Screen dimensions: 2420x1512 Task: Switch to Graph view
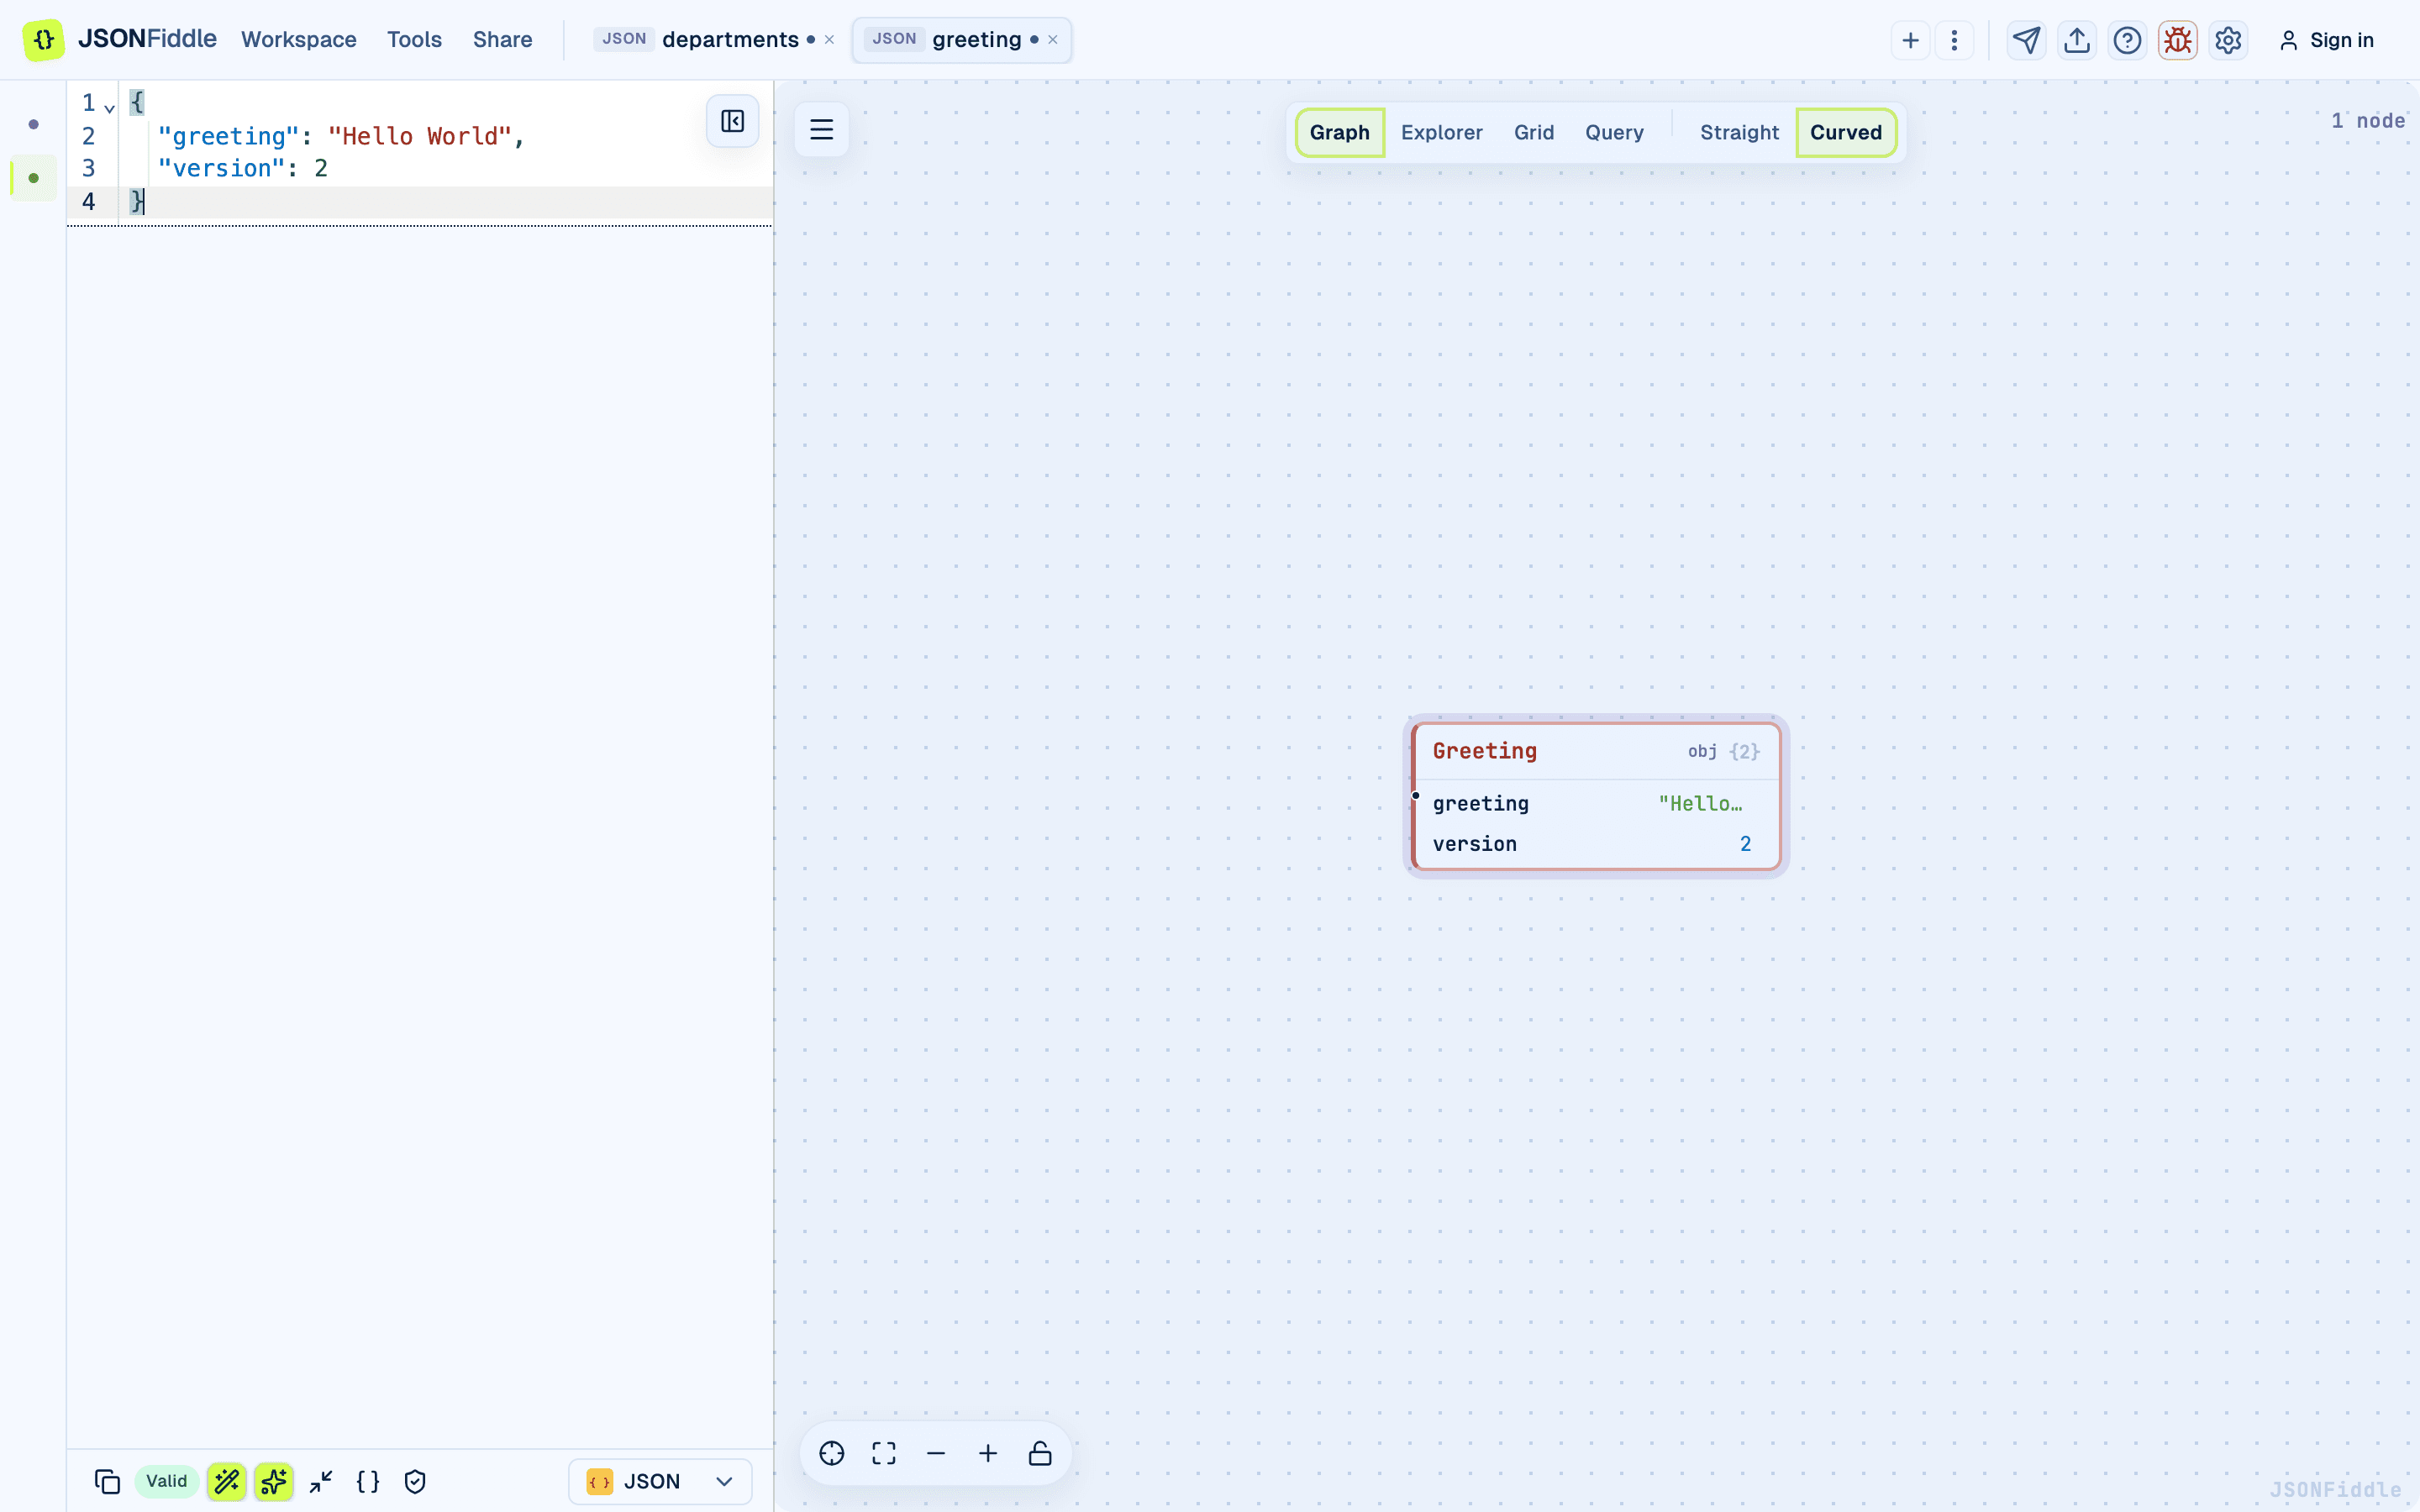[1339, 132]
